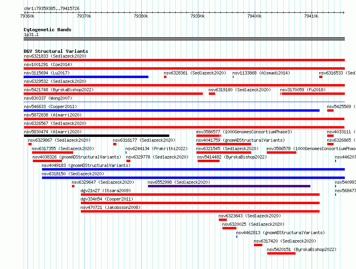Click the Cytogenetic Bands track title

click(48, 30)
